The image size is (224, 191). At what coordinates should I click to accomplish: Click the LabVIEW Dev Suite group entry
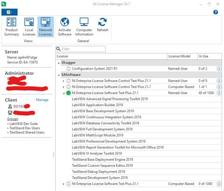click(x=24, y=124)
